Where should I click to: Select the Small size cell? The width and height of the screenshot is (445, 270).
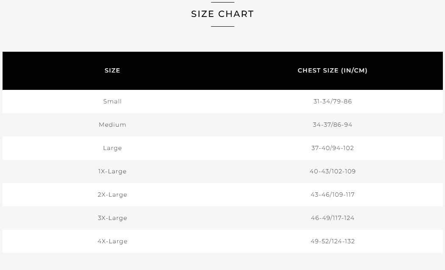[x=112, y=101]
